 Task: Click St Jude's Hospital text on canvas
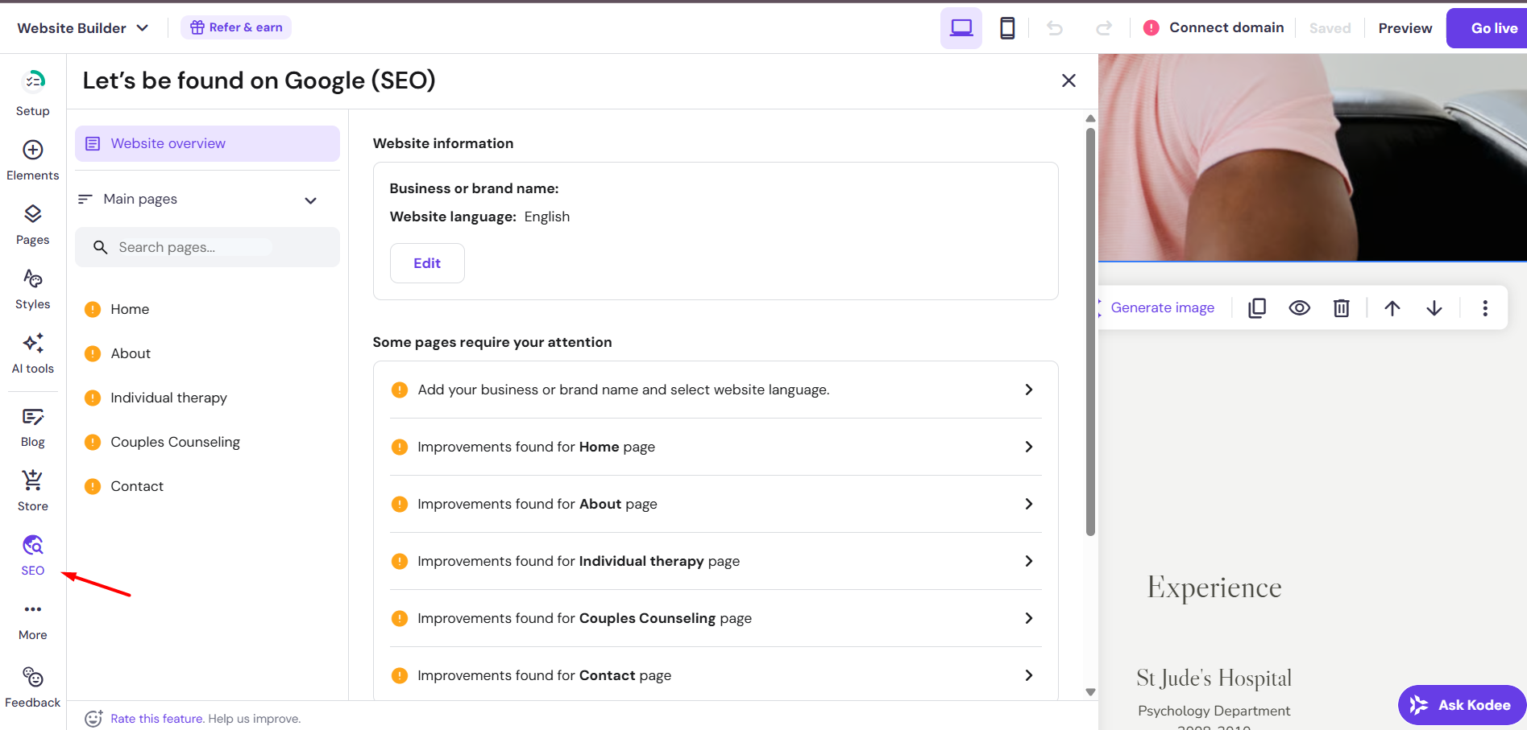1214,678
